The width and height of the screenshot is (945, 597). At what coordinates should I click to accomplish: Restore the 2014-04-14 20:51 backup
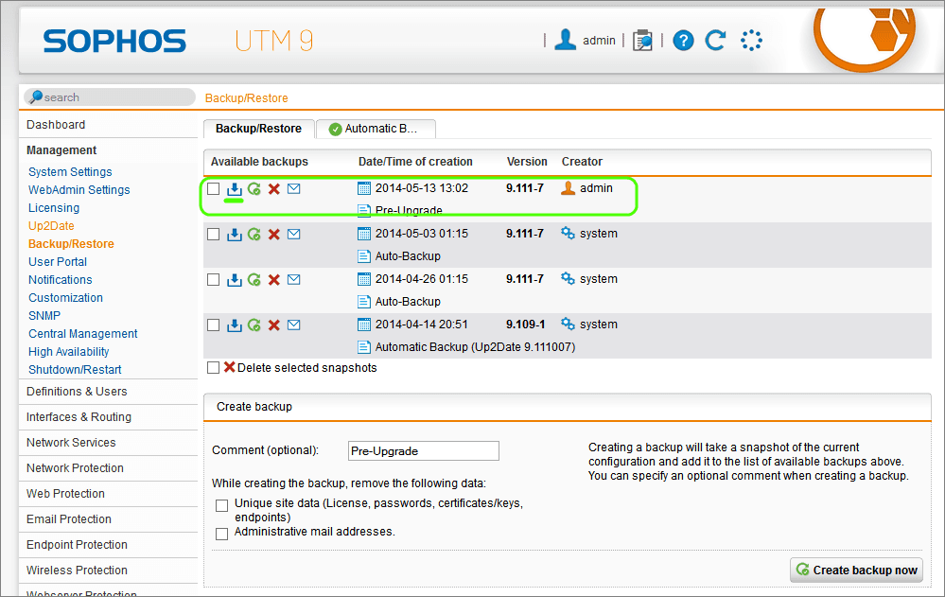(x=254, y=325)
